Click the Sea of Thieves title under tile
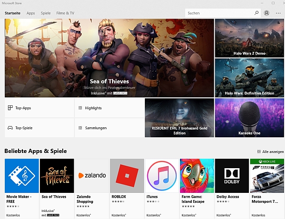 click(x=54, y=197)
